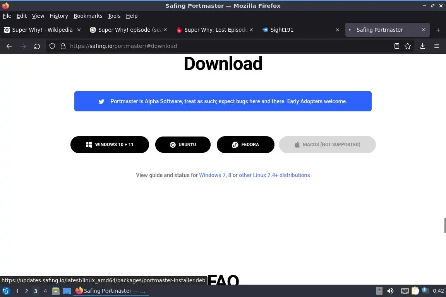Open other Linux 2.4+ distributions link
The image size is (446, 297).
(x=274, y=175)
